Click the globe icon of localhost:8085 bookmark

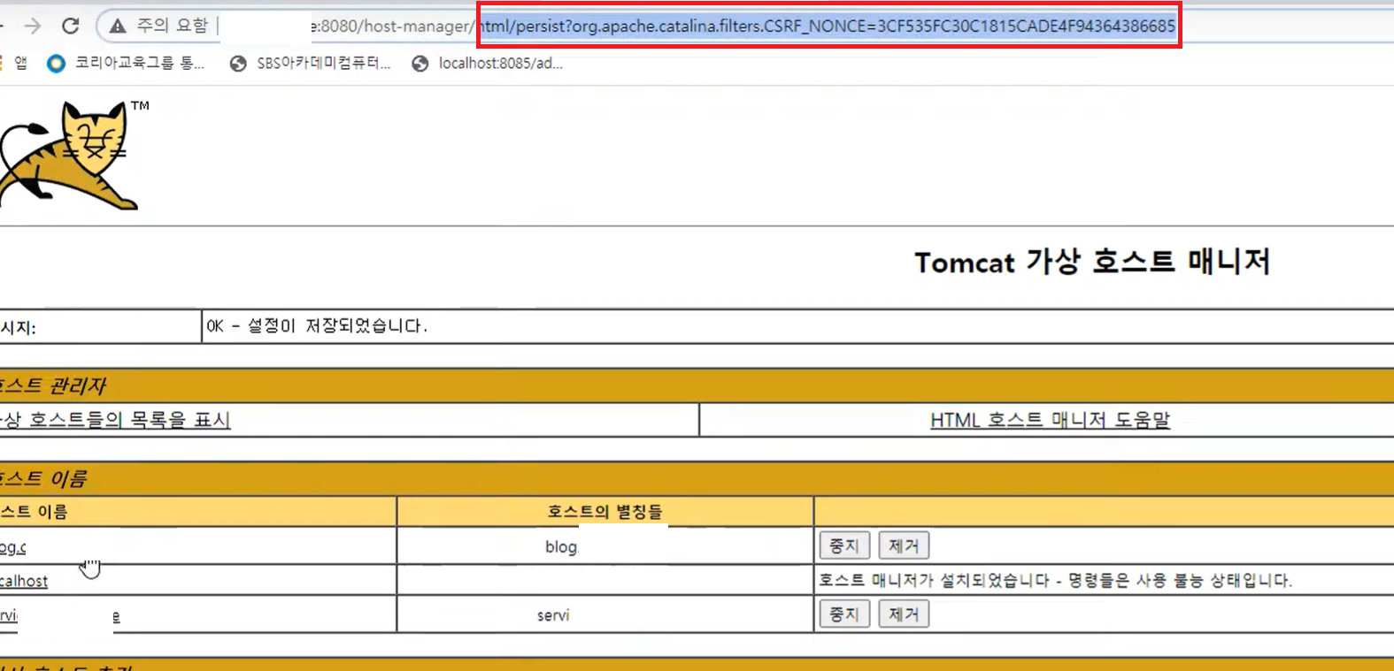click(420, 64)
